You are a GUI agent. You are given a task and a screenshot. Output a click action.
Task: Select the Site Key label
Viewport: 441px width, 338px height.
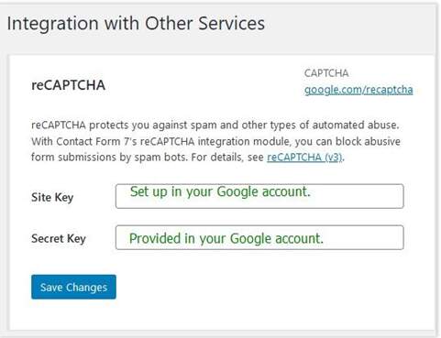pos(52,198)
